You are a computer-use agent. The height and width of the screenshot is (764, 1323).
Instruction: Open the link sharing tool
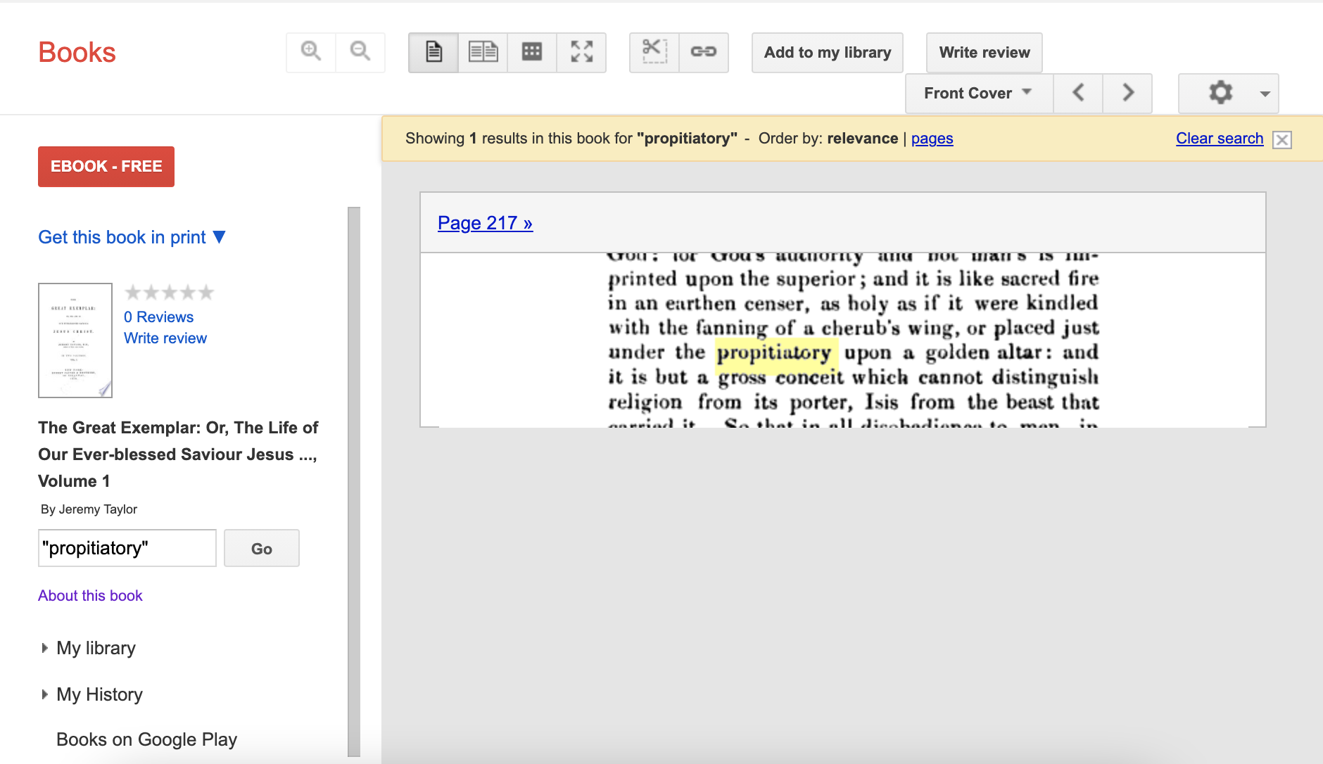coord(704,52)
